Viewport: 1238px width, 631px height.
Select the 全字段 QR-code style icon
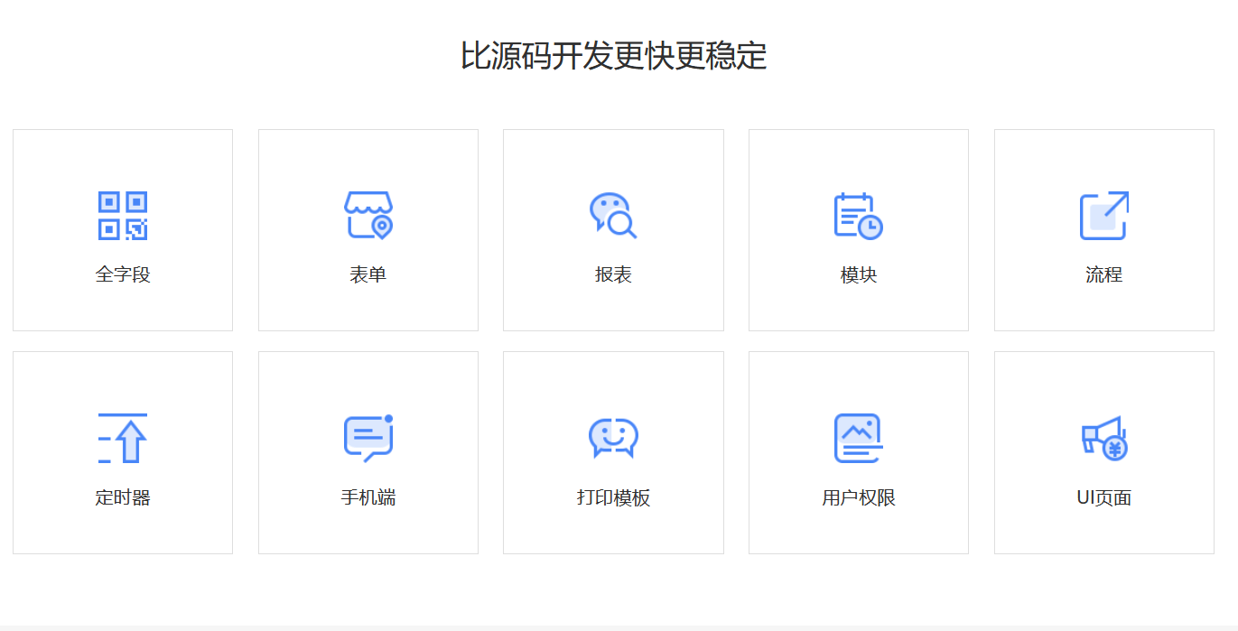[123, 215]
